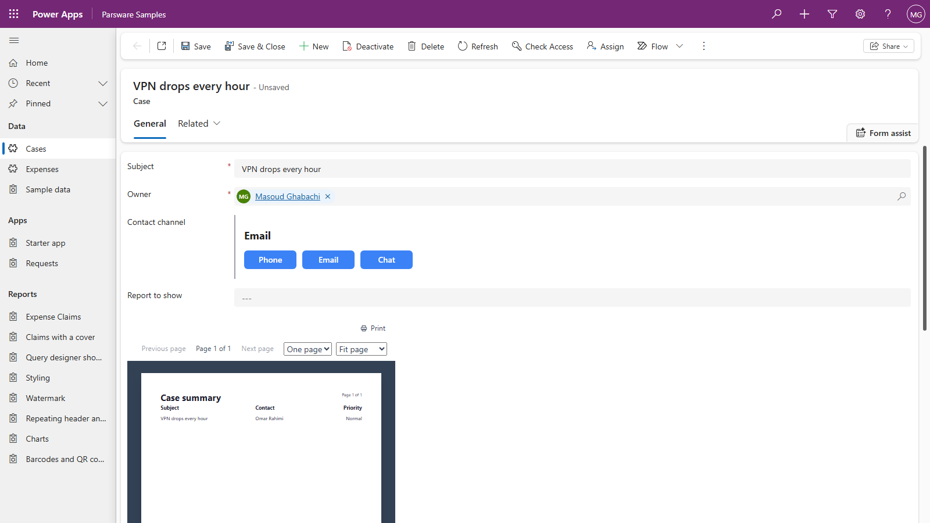Open the more commands overflow ellipsis
The height and width of the screenshot is (523, 930).
[x=704, y=46]
